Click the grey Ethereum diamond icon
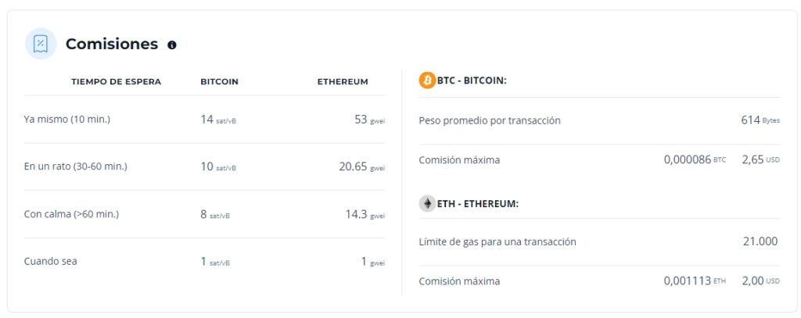This screenshot has width=801, height=318. click(427, 204)
